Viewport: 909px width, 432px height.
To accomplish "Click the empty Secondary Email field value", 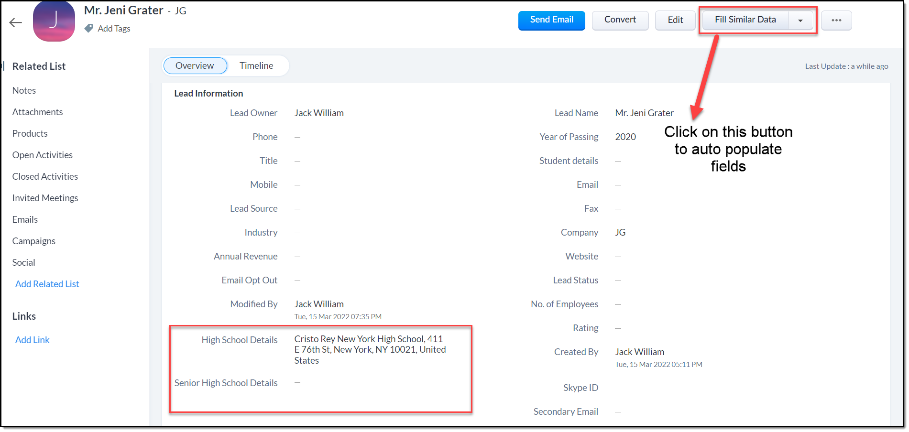I will [618, 412].
